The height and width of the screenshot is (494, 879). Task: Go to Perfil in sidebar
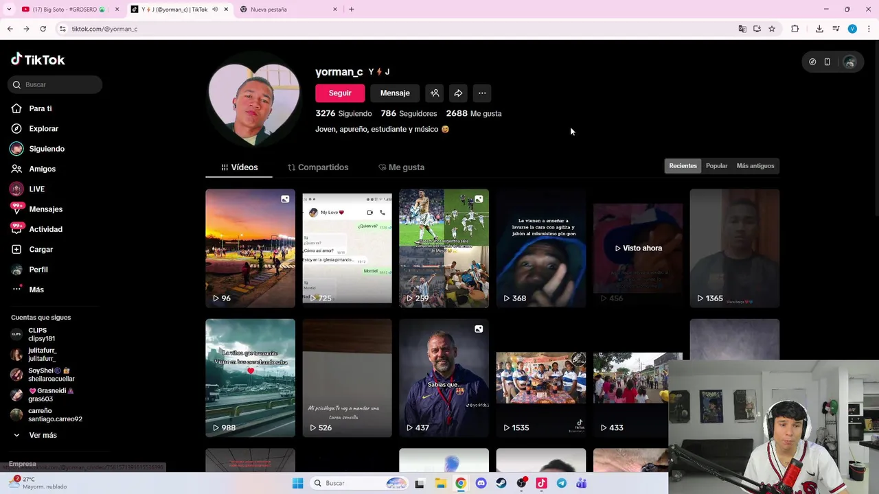(30, 270)
